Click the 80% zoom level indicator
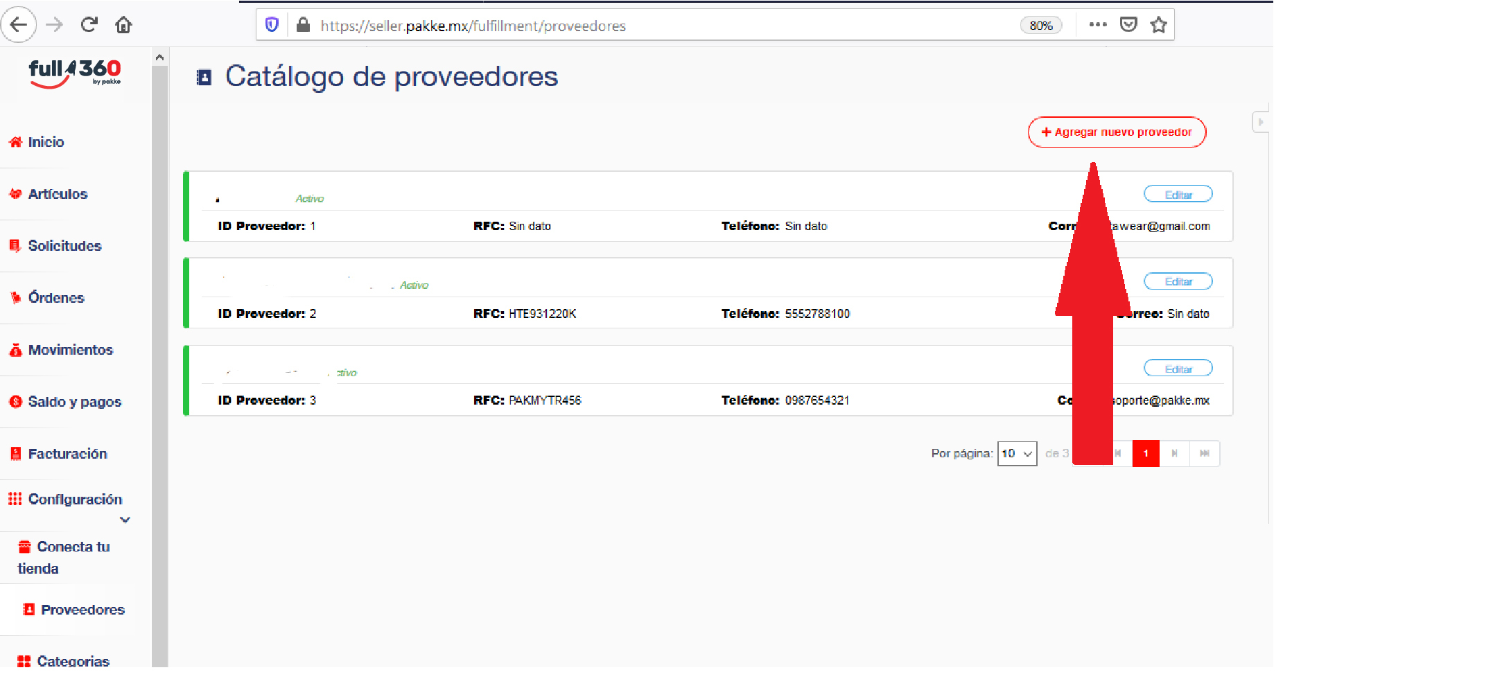This screenshot has width=1493, height=679. point(1040,26)
